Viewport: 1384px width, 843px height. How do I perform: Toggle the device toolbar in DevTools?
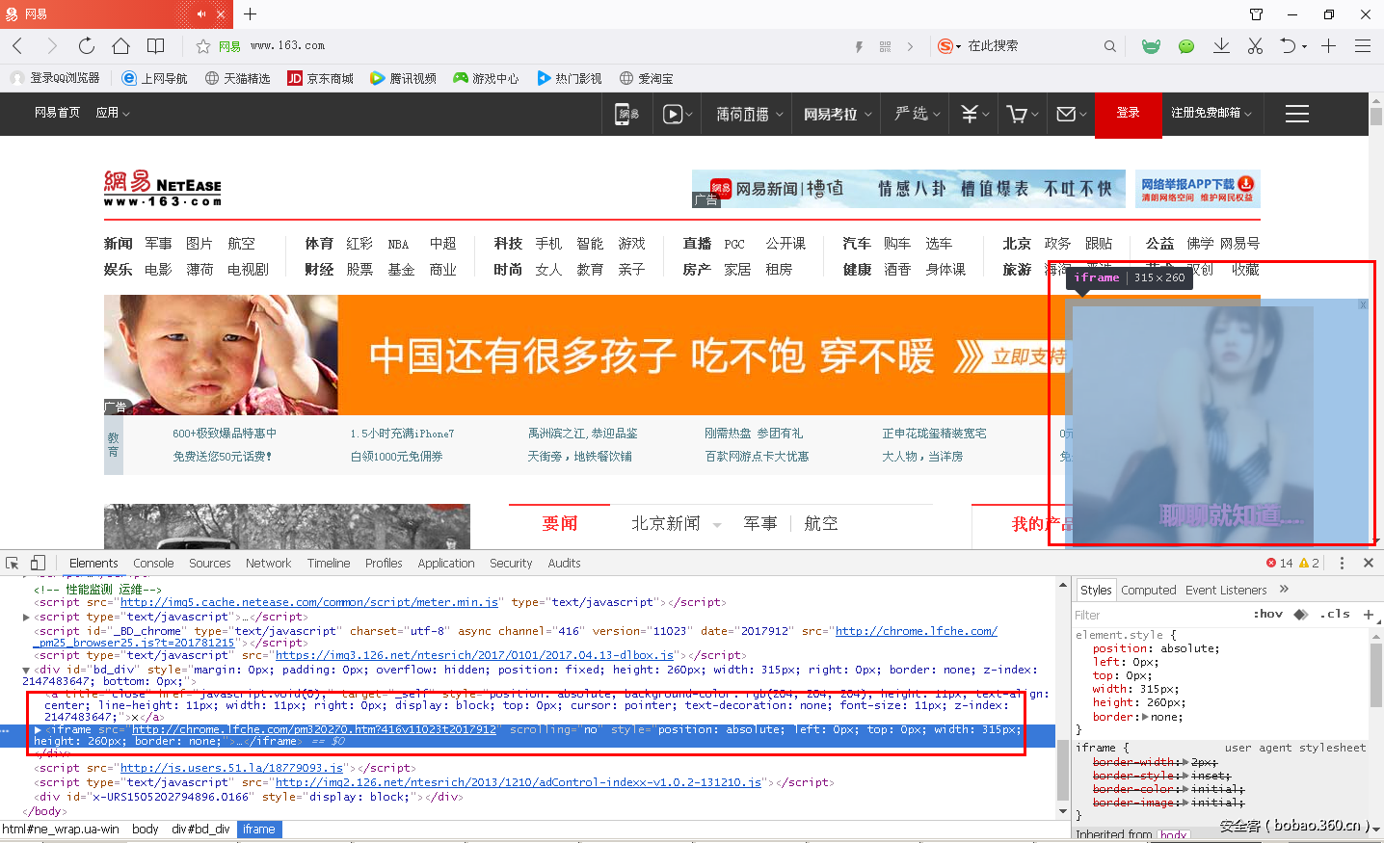[37, 562]
